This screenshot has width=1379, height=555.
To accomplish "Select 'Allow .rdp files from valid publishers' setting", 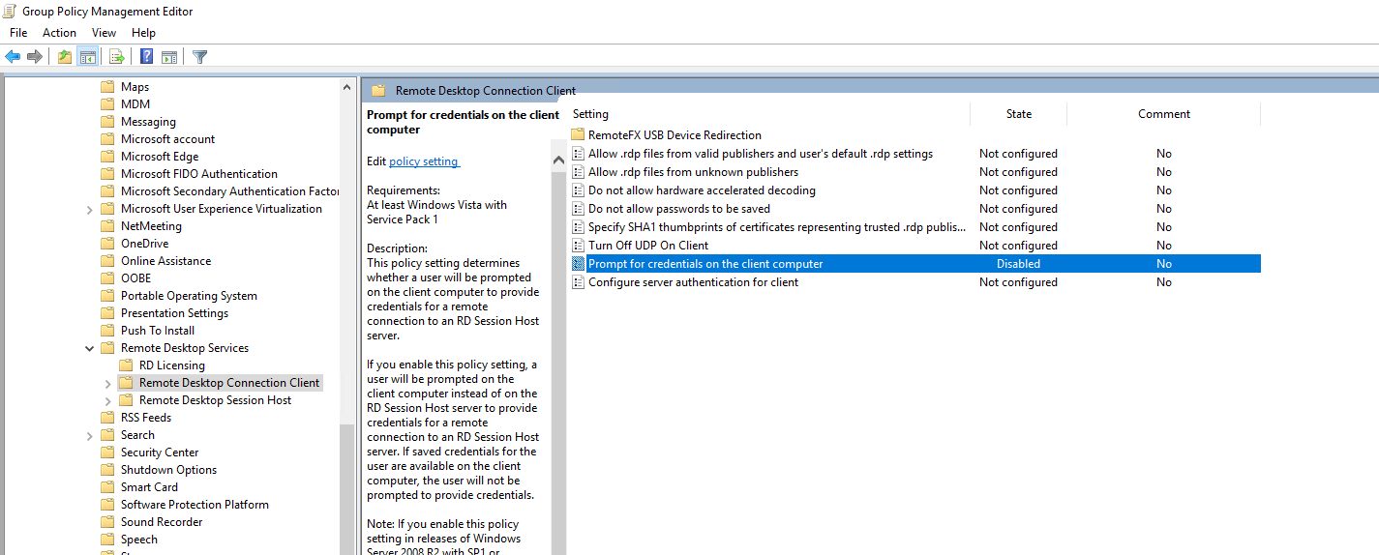I will pos(761,154).
